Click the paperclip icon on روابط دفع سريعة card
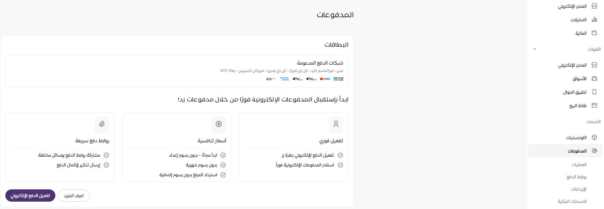The height and width of the screenshot is (209, 604). click(x=102, y=124)
